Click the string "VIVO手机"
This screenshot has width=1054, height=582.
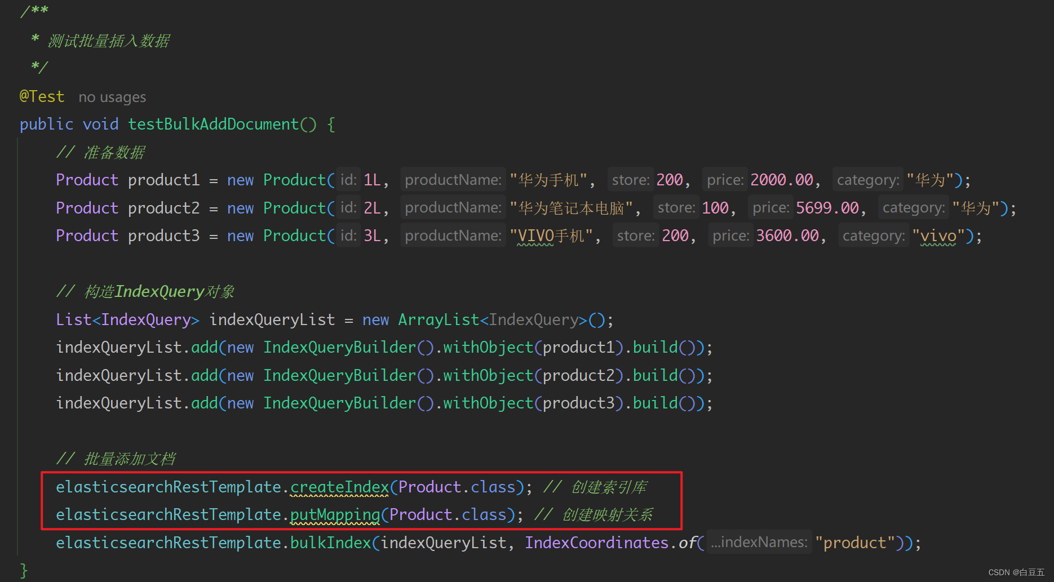551,236
